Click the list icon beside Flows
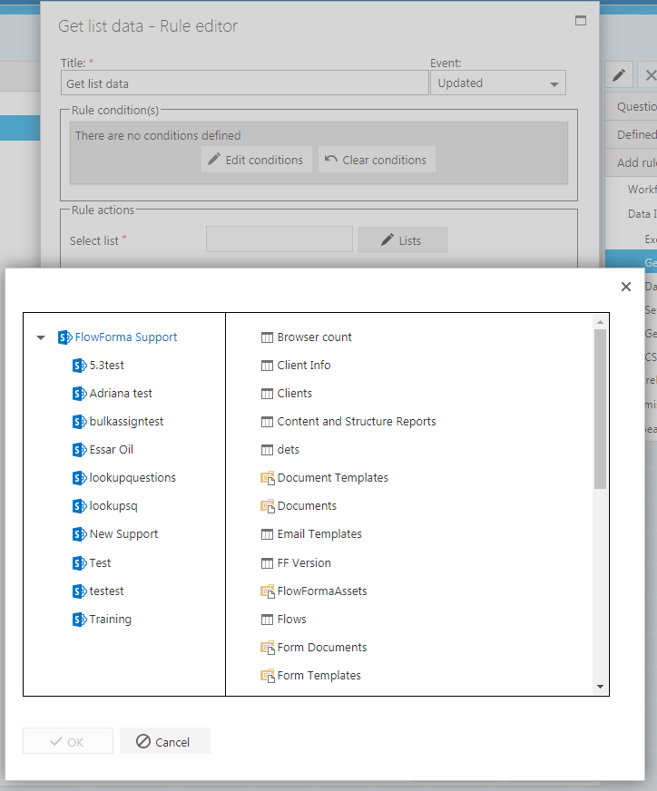Viewport: 657px width, 791px height. point(267,620)
